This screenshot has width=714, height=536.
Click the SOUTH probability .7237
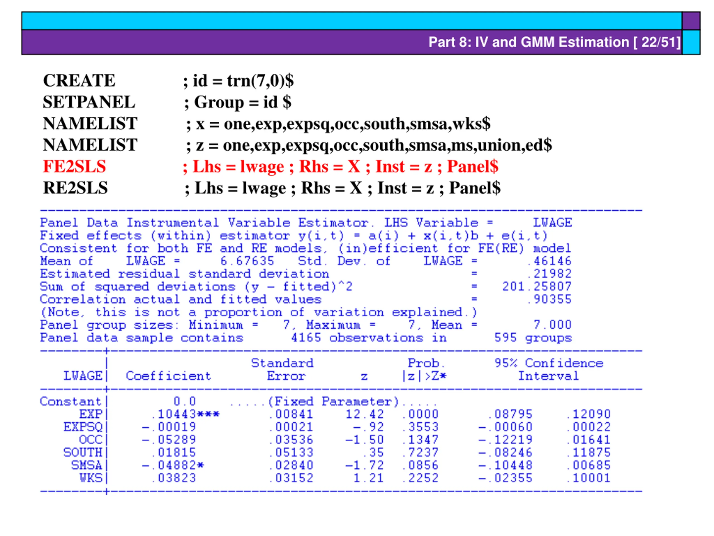[421, 453]
